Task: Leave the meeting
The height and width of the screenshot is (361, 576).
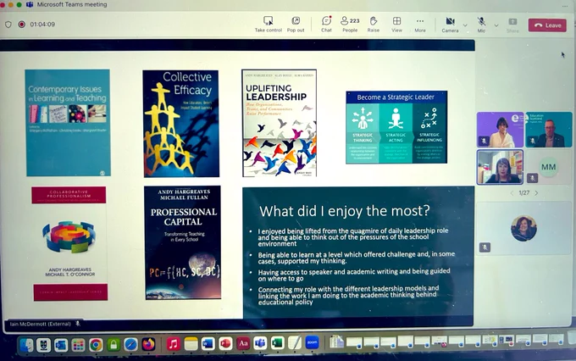Action: point(547,25)
